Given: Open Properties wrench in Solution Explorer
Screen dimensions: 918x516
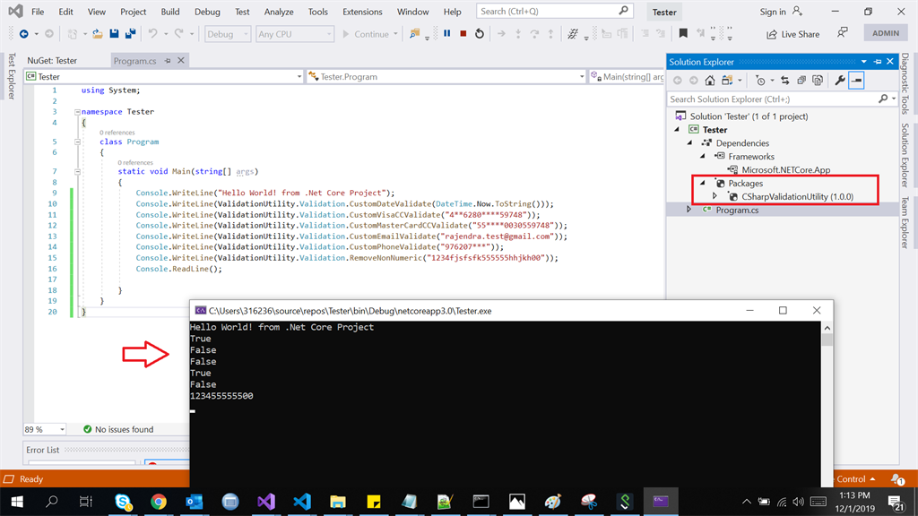Looking at the screenshot, I should pos(840,81).
